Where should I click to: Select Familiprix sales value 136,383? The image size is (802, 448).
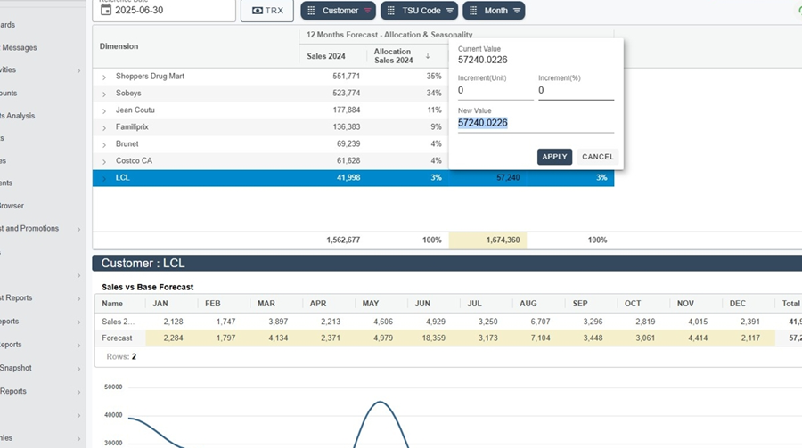[347, 126]
